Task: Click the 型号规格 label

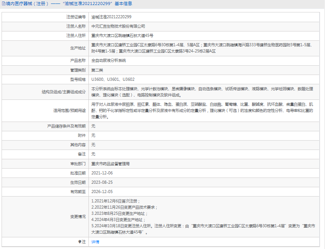Action: (x=78, y=79)
